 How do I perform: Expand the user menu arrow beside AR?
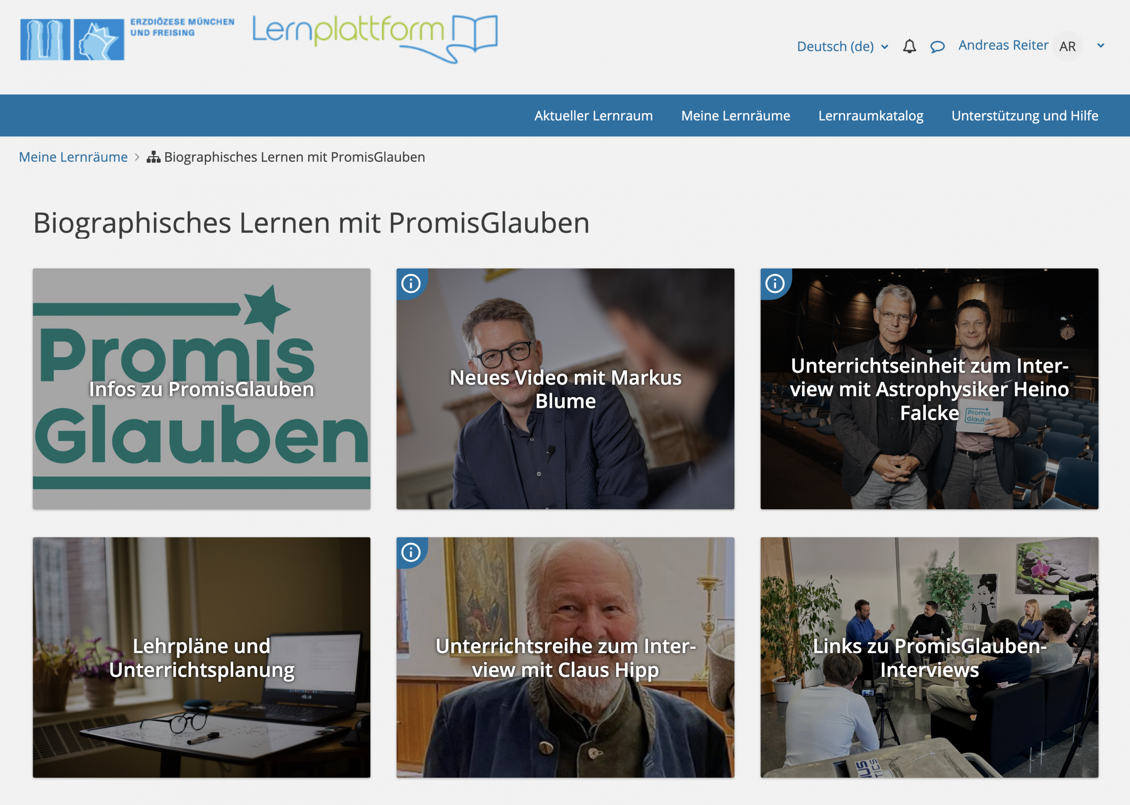(1101, 45)
